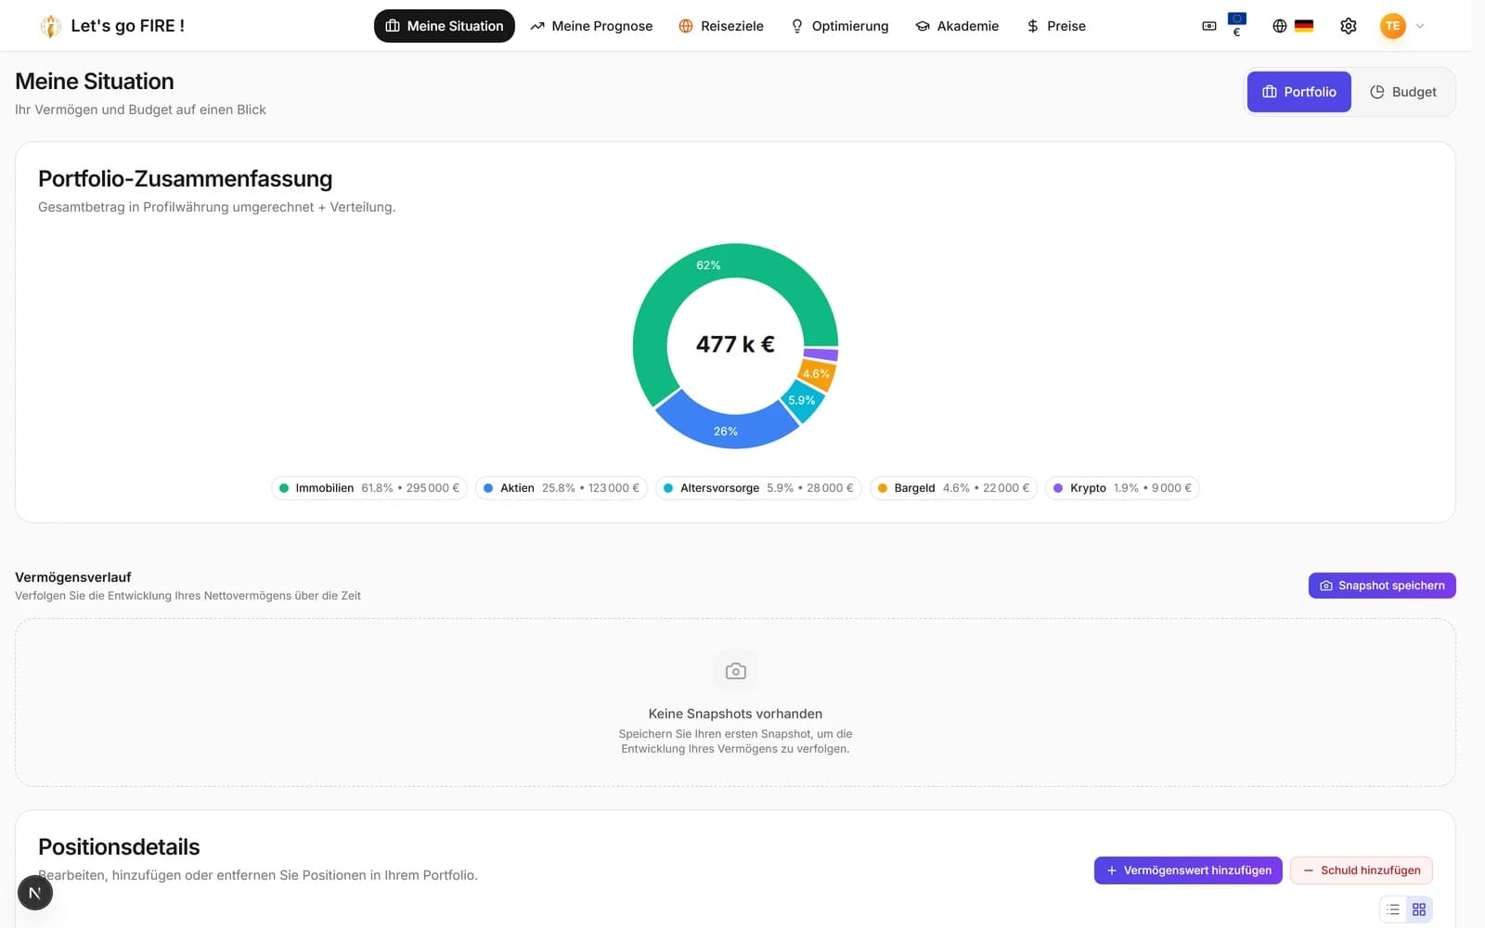Choose the German flag language option
This screenshot has width=1485, height=928.
pos(1304,26)
